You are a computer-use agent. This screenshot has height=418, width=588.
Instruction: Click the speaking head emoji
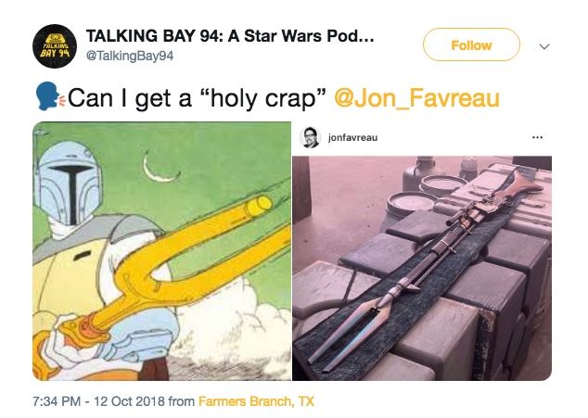[50, 96]
